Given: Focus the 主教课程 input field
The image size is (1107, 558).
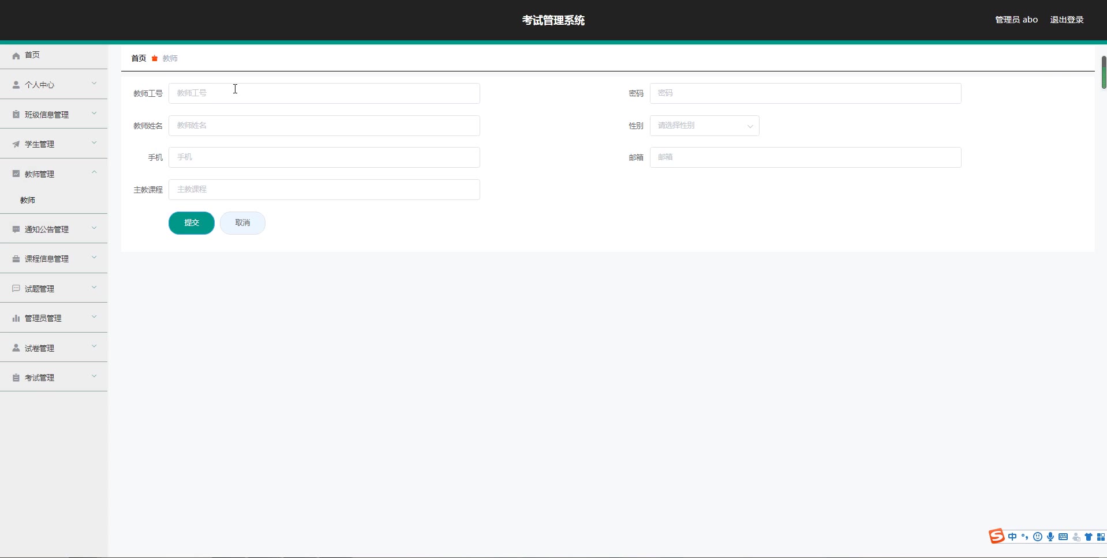Looking at the screenshot, I should (x=324, y=190).
